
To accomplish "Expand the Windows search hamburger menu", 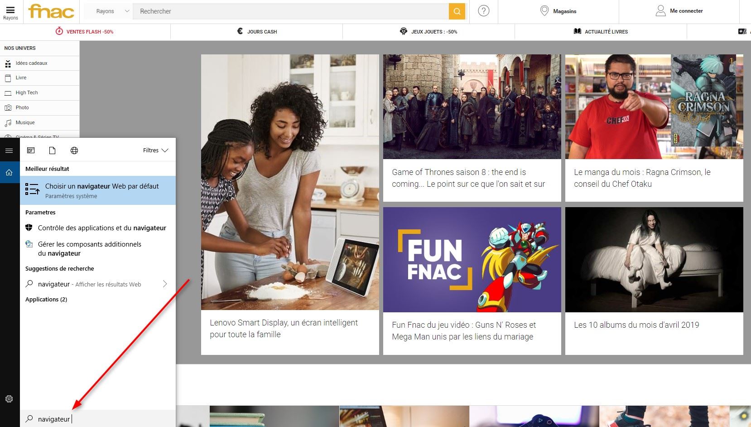I will (x=9, y=150).
